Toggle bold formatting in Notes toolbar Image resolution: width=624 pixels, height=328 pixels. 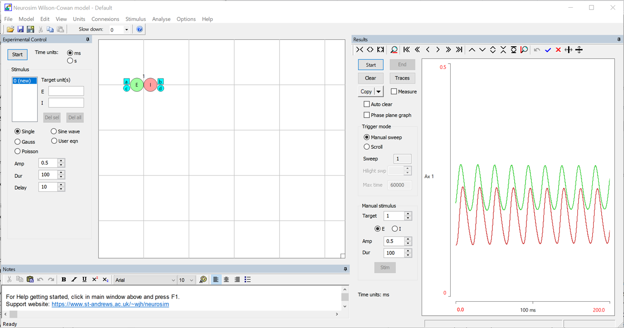point(64,280)
